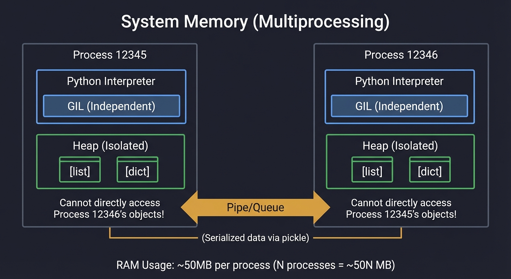Click the [dict] icon in Process 12346
The width and height of the screenshot is (511, 279).
pyautogui.click(x=430, y=171)
